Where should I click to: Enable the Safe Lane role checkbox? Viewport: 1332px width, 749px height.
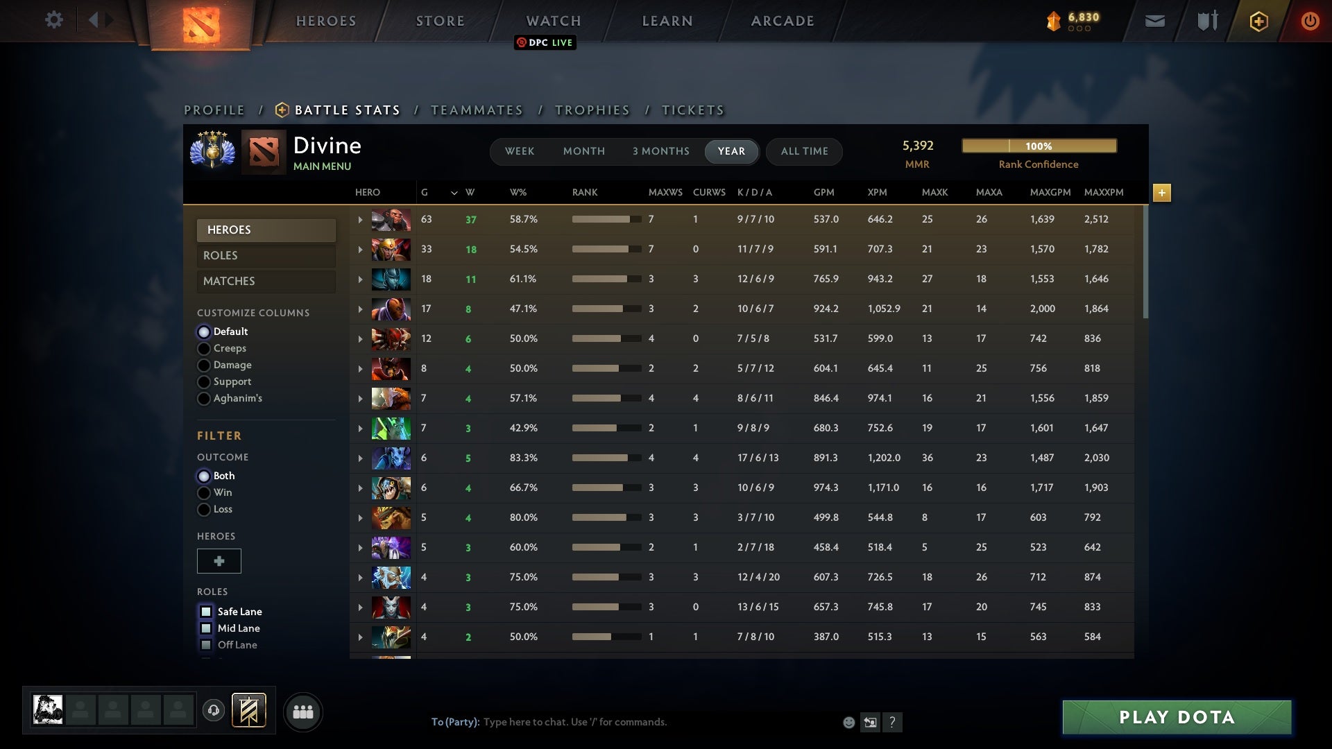tap(205, 611)
